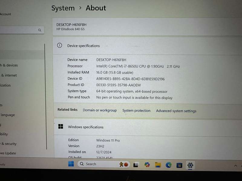The width and height of the screenshot is (242, 181).
Task: Click the 12/7/2024 installed on date
Action: (x=104, y=152)
